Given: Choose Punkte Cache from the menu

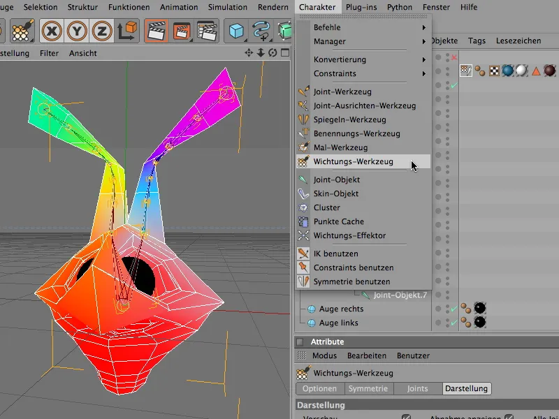Looking at the screenshot, I should [363, 221].
